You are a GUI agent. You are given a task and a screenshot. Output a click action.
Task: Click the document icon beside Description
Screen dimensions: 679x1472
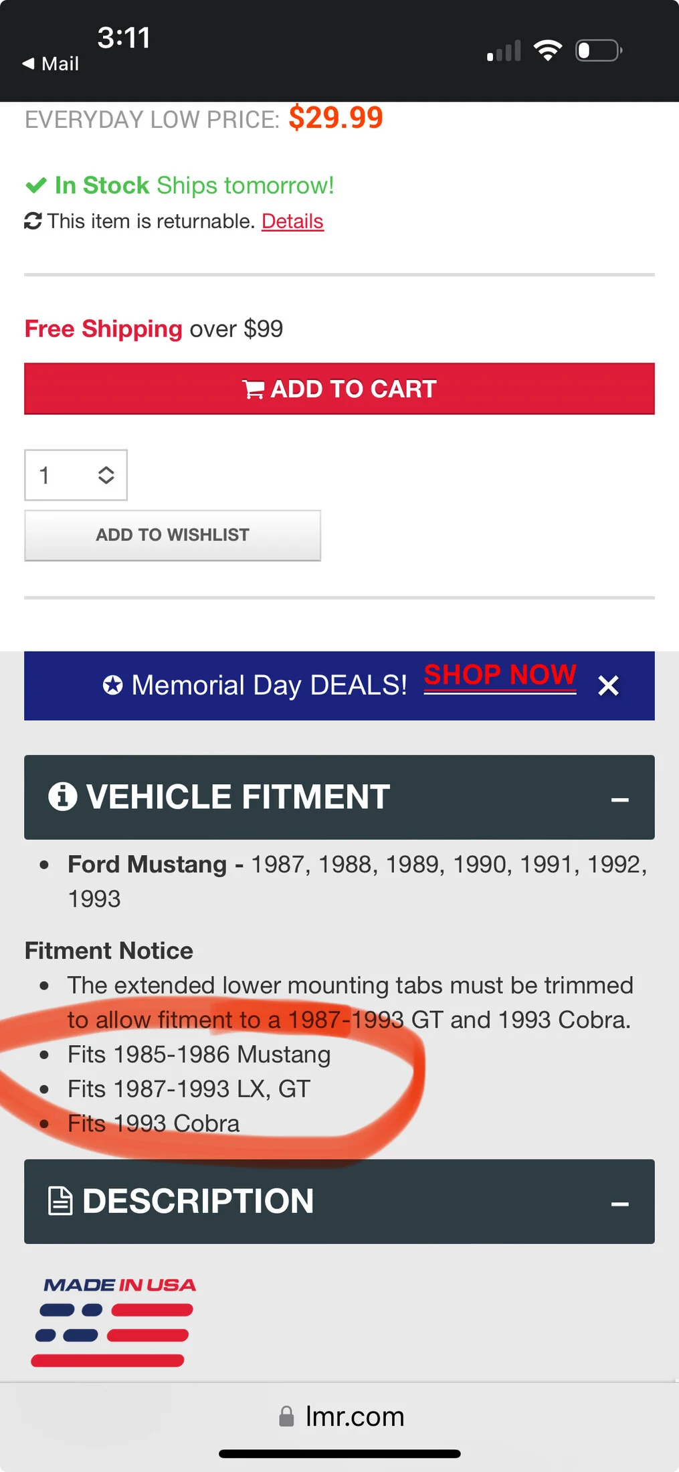(x=61, y=1201)
